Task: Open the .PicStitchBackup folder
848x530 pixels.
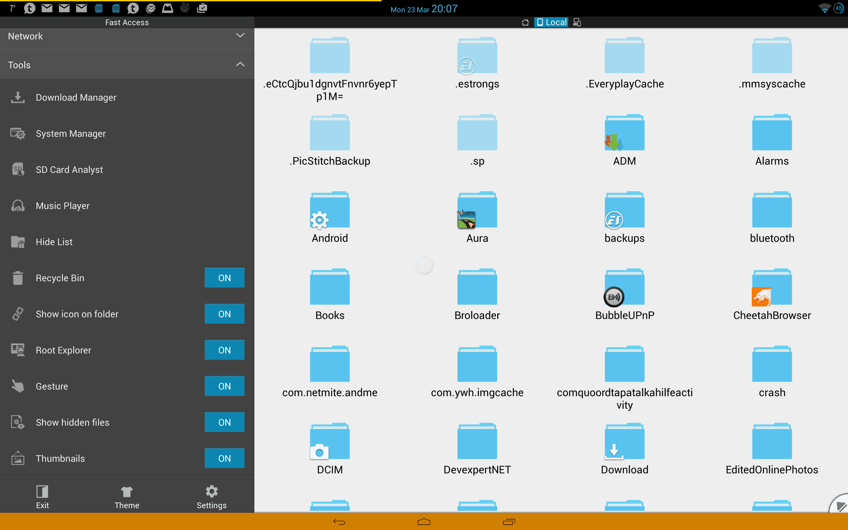Action: 329,140
